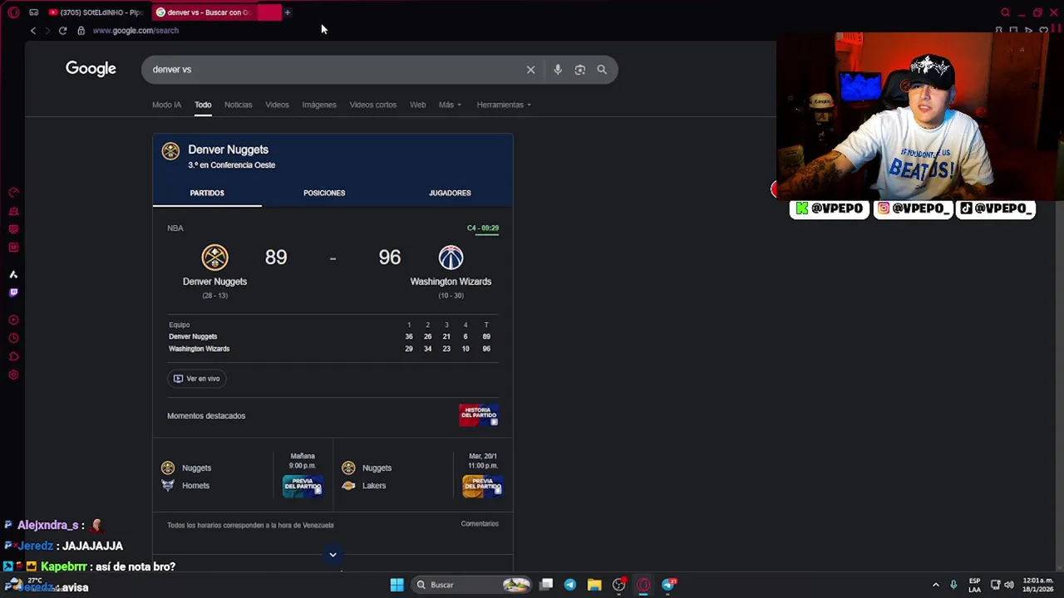Select the Todo results tab

coord(203,105)
